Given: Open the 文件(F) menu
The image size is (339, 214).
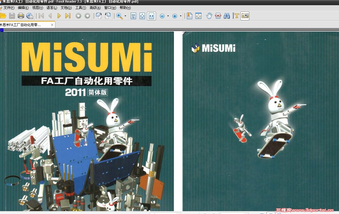Looking at the screenshot, I should pyautogui.click(x=9, y=8).
